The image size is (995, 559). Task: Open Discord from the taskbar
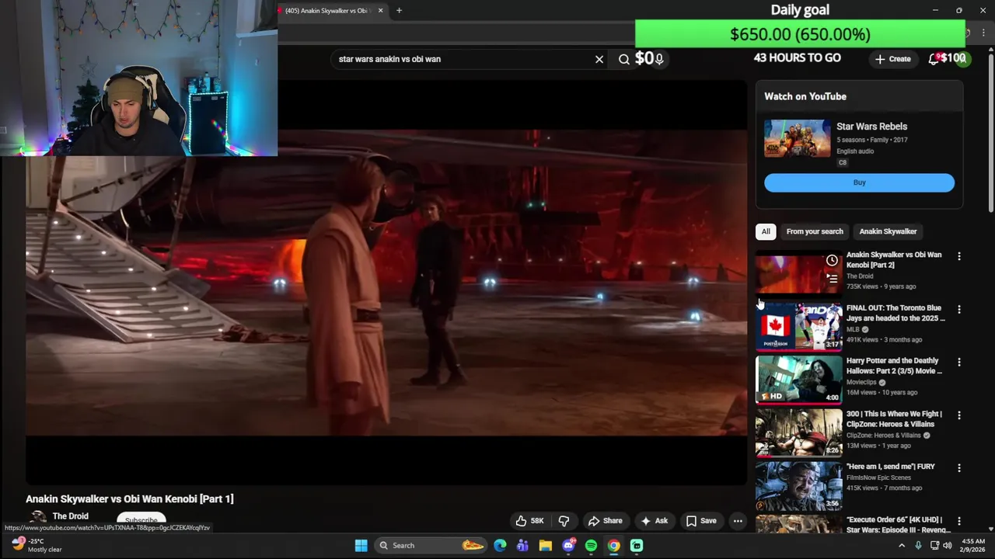tap(568, 545)
